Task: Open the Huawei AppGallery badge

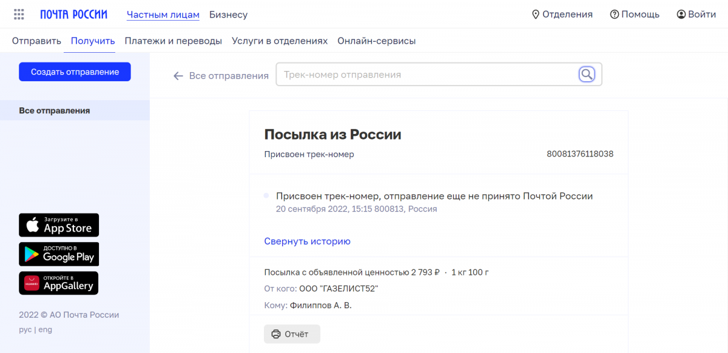Action: pos(59,283)
